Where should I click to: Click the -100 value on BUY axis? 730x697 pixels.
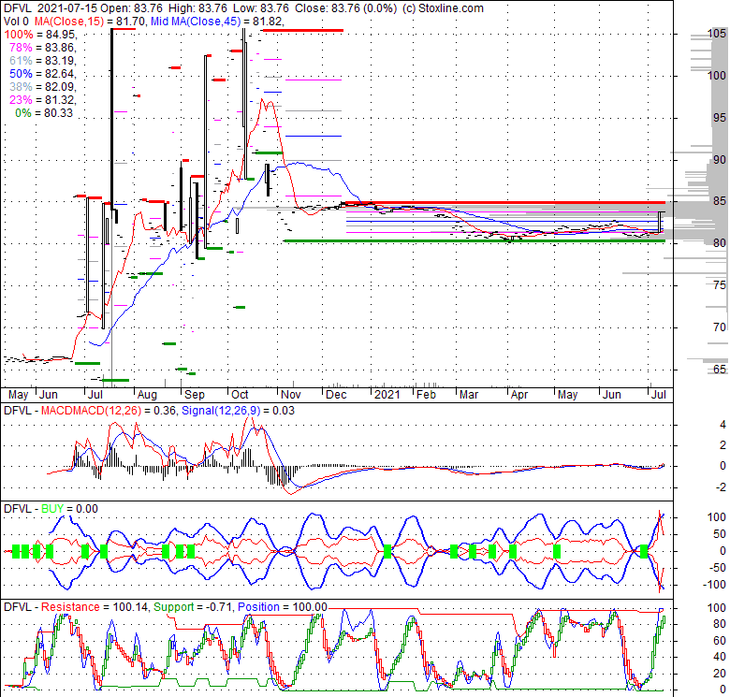tap(716, 585)
